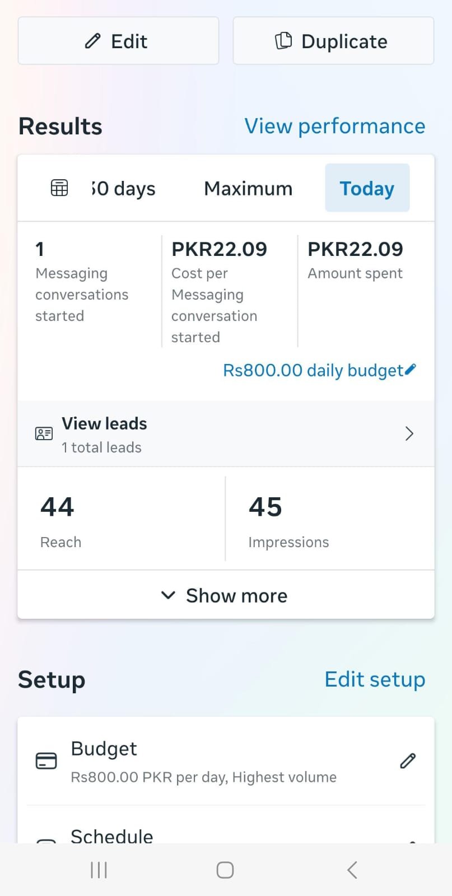Select the Today date range tab
The width and height of the screenshot is (452, 896).
point(367,188)
